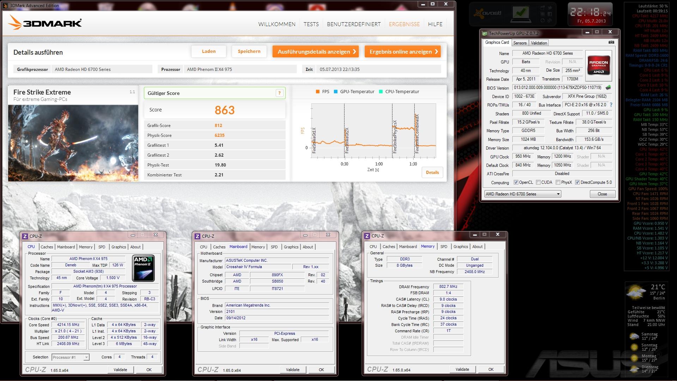Viewport: 677px width, 381px height.
Task: Open the TESTS tab in 3DMark
Action: (311, 24)
